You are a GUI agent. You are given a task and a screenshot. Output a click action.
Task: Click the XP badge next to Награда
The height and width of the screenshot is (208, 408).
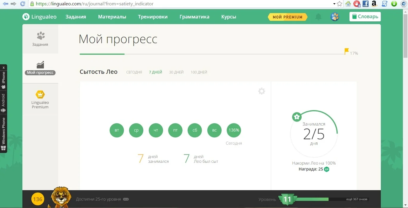click(x=327, y=169)
